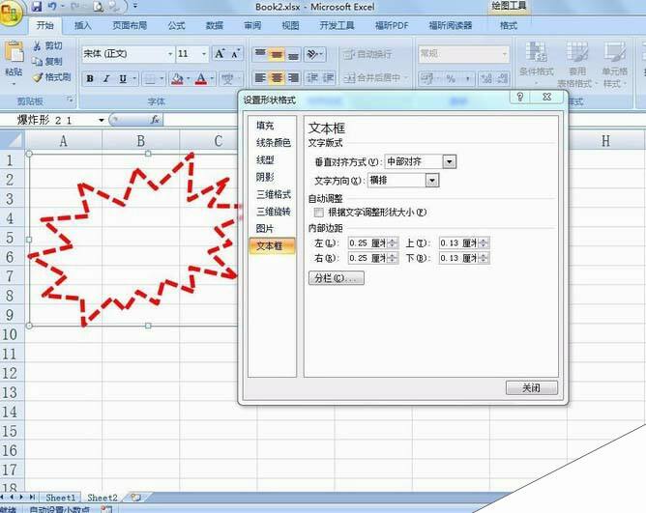Switch to the 公式 ribbon tab
This screenshot has height=513, width=646.
(x=176, y=25)
